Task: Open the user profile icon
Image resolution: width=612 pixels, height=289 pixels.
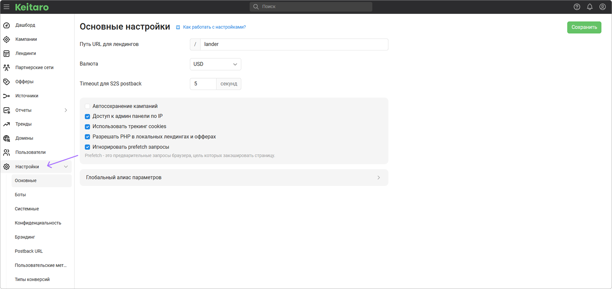Action: (x=602, y=7)
